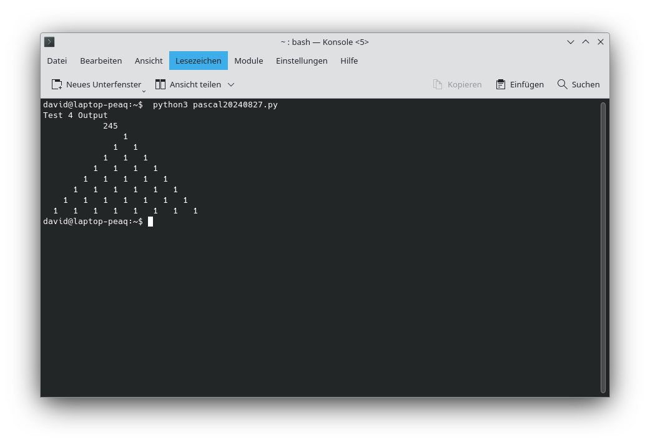Open the Einstellungen menu
Viewport: 650px width, 445px height.
(x=302, y=61)
